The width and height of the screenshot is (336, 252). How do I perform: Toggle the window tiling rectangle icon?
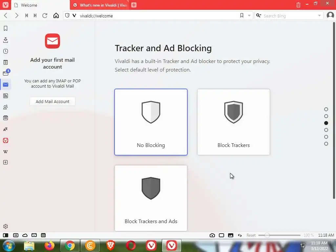(x=221, y=235)
